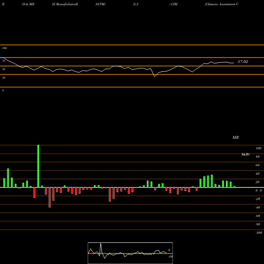264x264 pixels.
Task: Click the 'Chimera Investment C' title text
Action: tap(222, 4)
